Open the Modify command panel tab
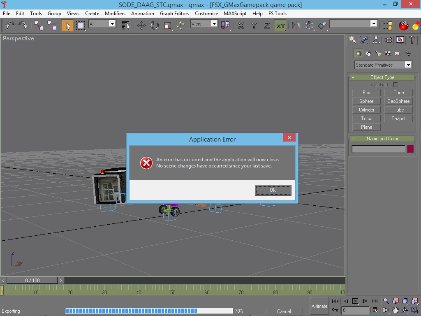 tap(364, 40)
